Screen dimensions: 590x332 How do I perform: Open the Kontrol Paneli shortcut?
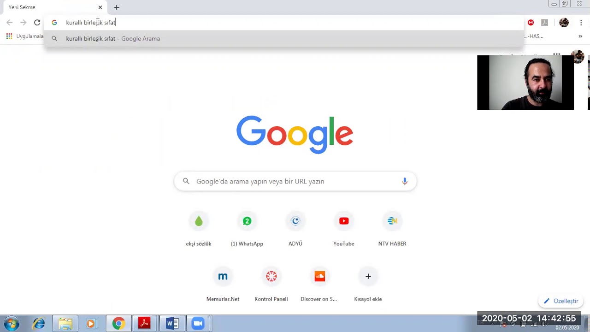pyautogui.click(x=271, y=285)
